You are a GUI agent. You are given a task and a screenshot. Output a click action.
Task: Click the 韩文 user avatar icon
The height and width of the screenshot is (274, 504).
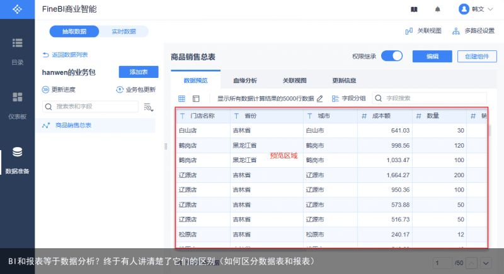[x=464, y=9]
